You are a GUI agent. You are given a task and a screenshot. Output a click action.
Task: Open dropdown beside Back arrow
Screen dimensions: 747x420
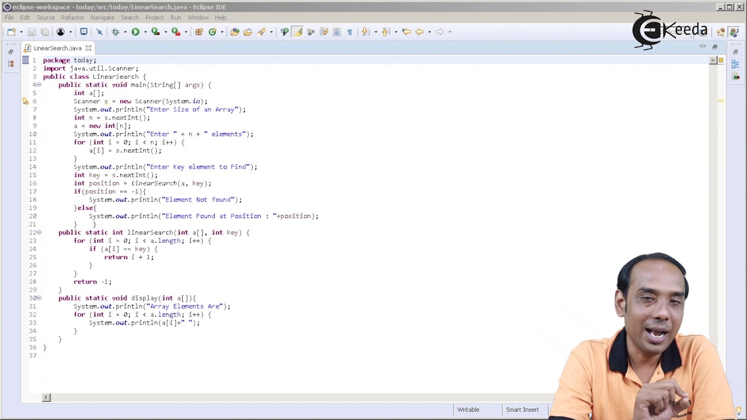(x=429, y=32)
